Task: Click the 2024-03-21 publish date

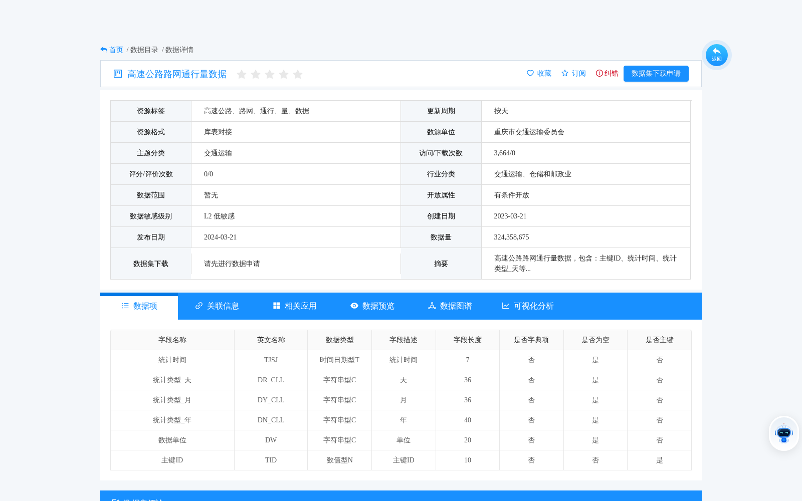Action: (221, 237)
